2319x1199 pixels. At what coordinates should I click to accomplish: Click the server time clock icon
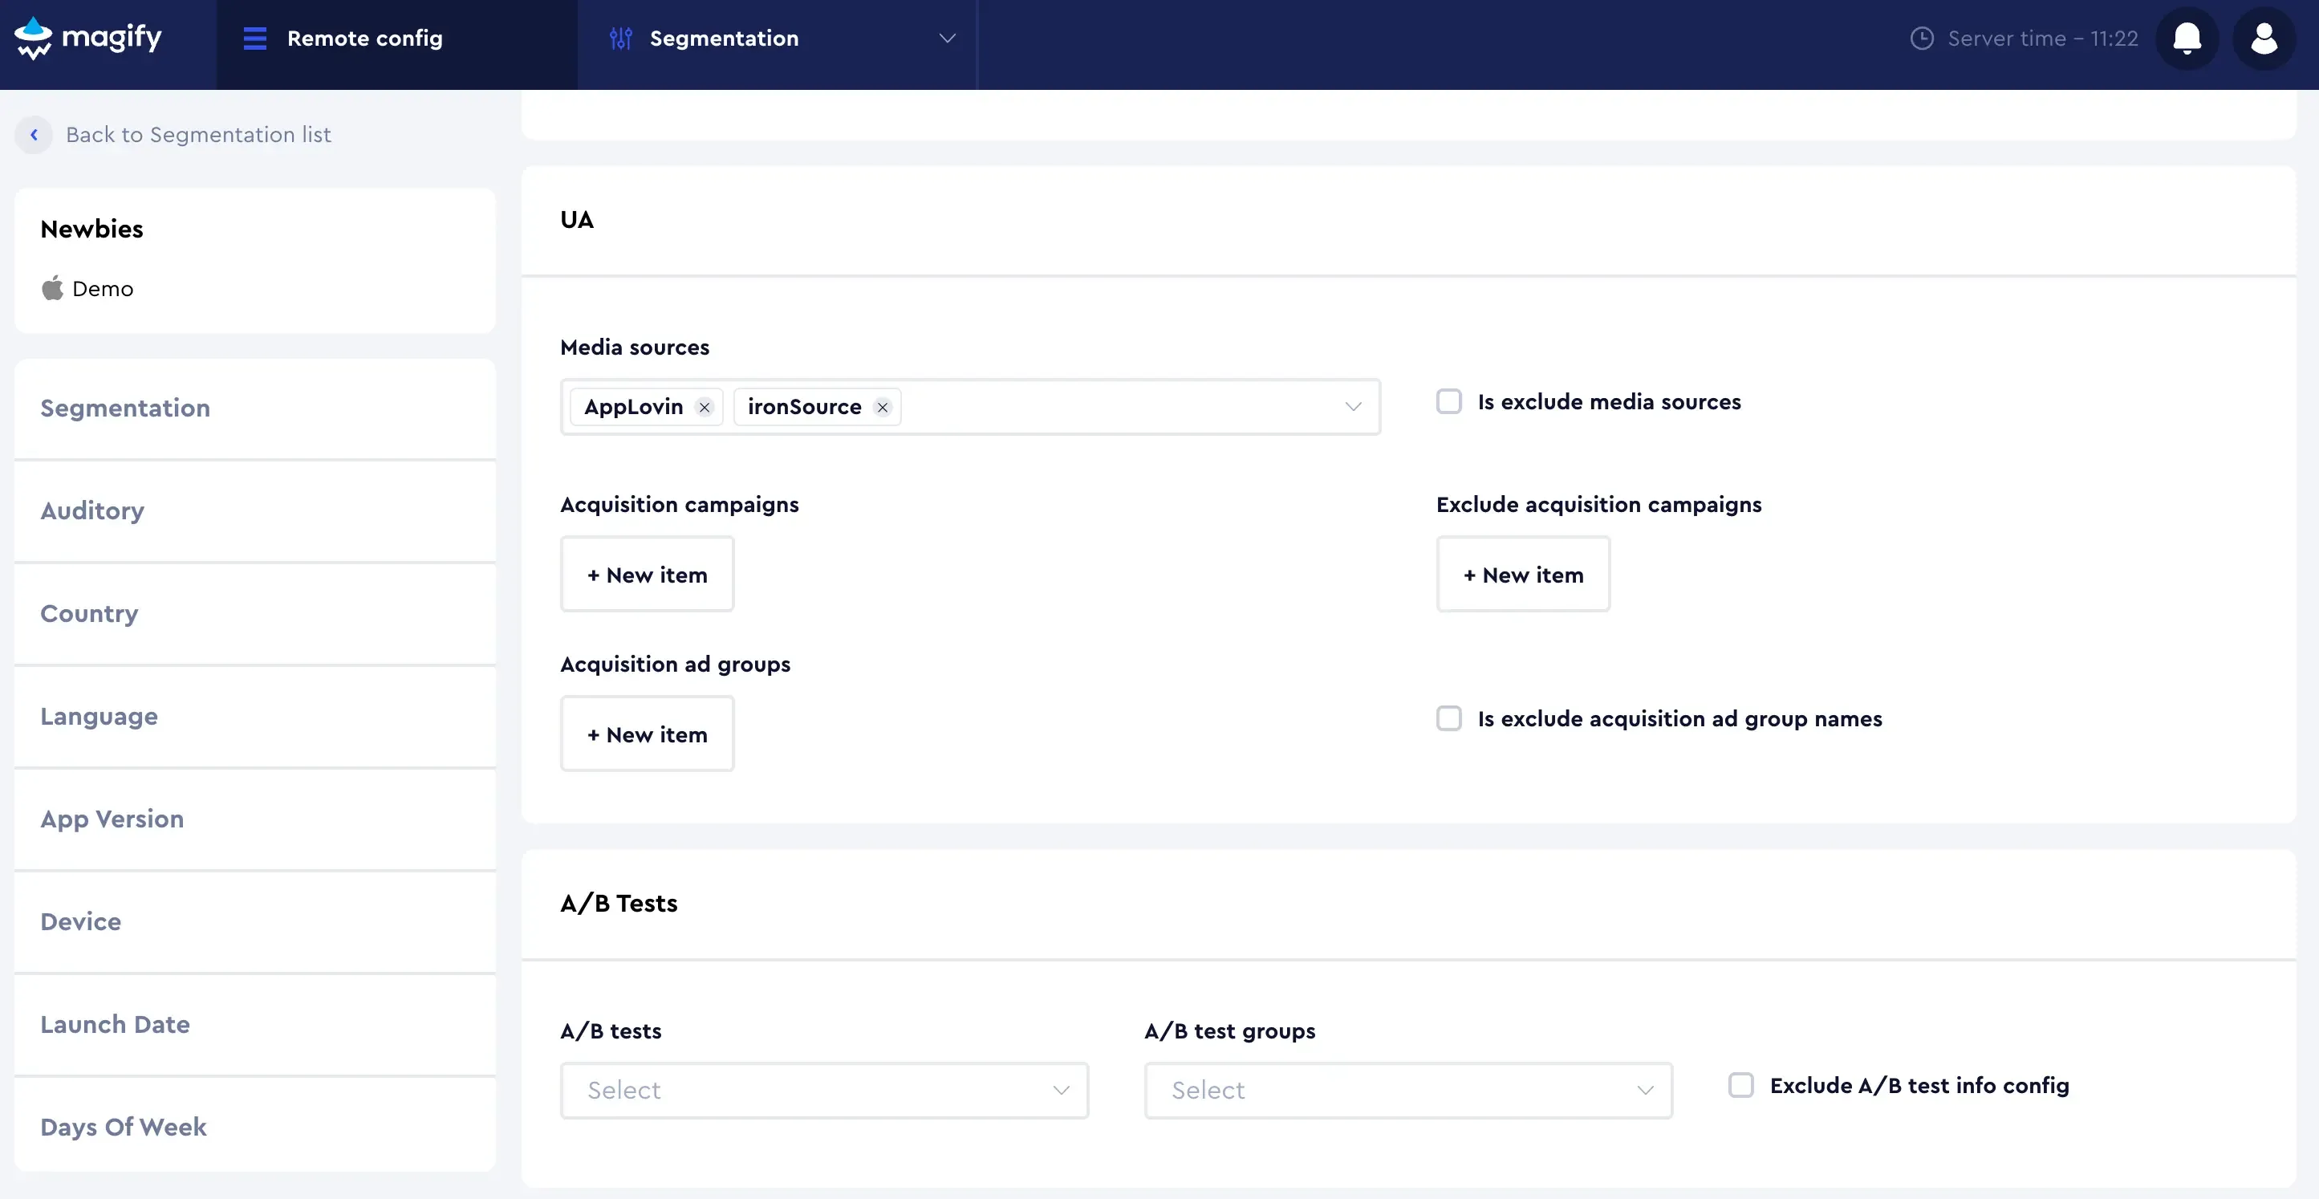pyautogui.click(x=1921, y=38)
